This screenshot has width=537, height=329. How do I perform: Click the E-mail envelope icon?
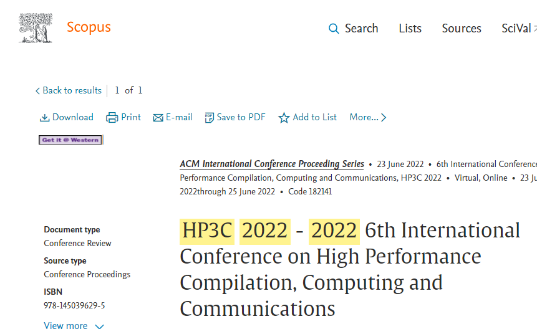pos(158,118)
